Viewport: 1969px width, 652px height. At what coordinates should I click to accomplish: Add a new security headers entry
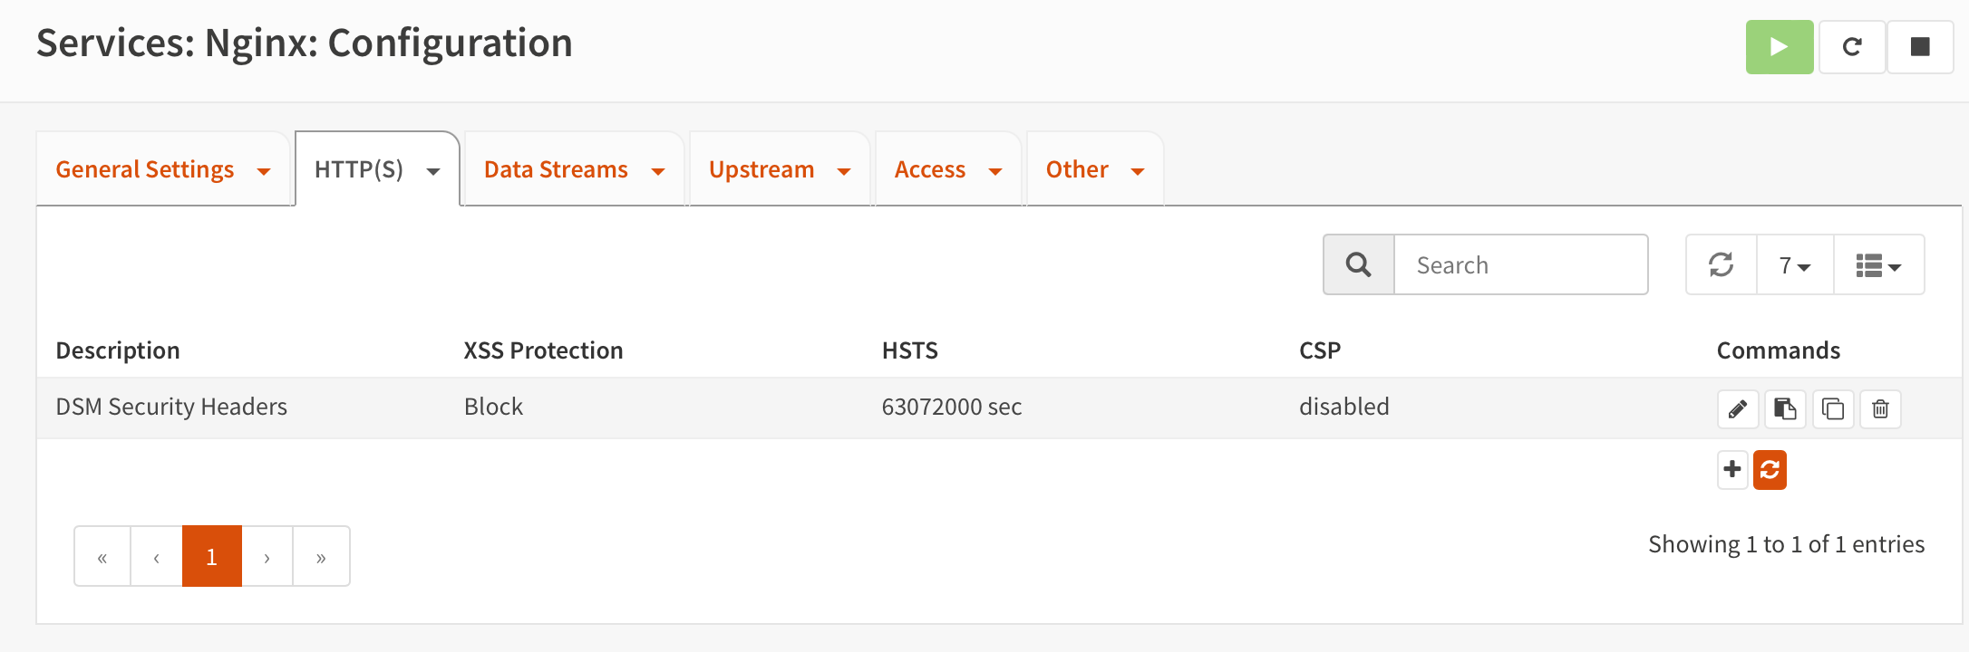pos(1731,470)
